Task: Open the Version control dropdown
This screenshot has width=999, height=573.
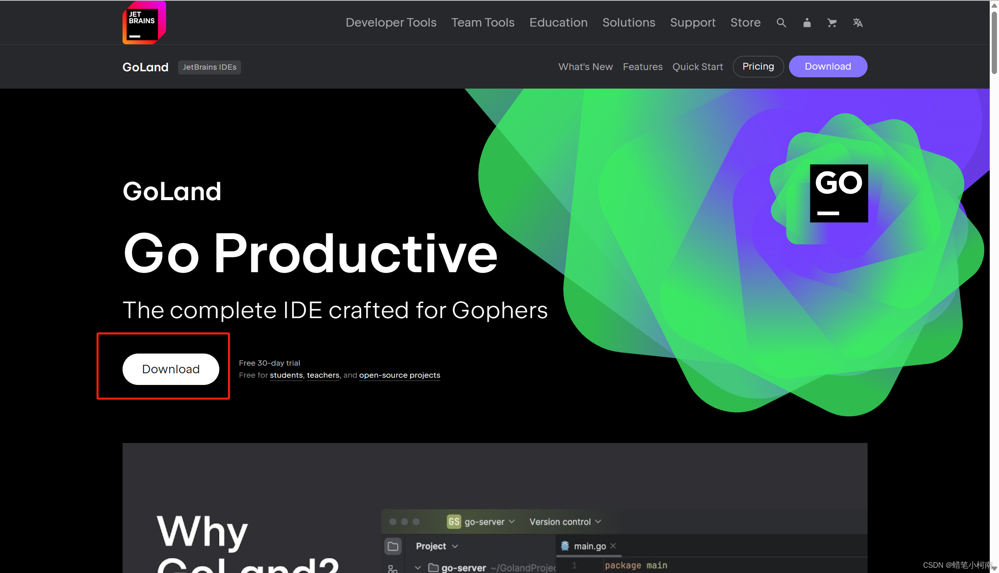Action: tap(565, 521)
